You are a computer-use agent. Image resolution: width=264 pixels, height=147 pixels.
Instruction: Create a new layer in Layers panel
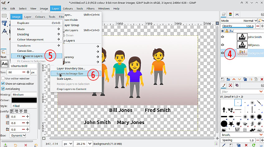pos(223,79)
